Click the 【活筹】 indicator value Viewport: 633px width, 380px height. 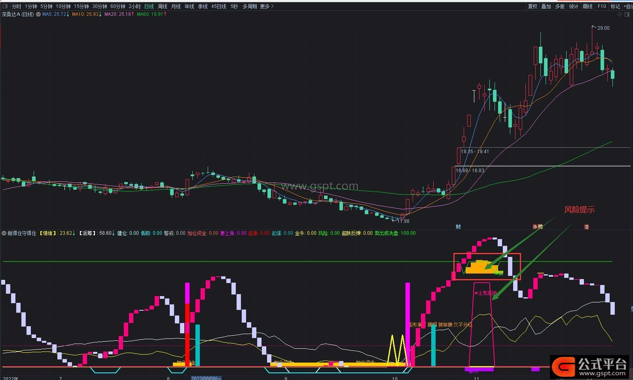[x=97, y=233]
